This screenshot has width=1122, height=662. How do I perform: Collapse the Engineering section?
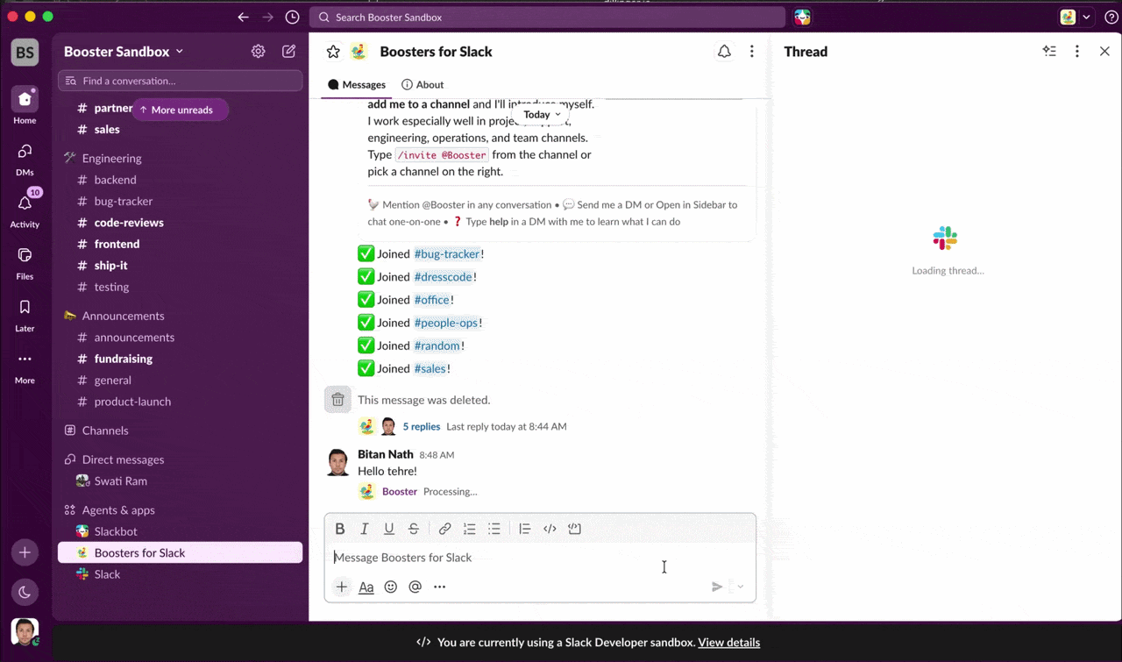[x=111, y=159]
